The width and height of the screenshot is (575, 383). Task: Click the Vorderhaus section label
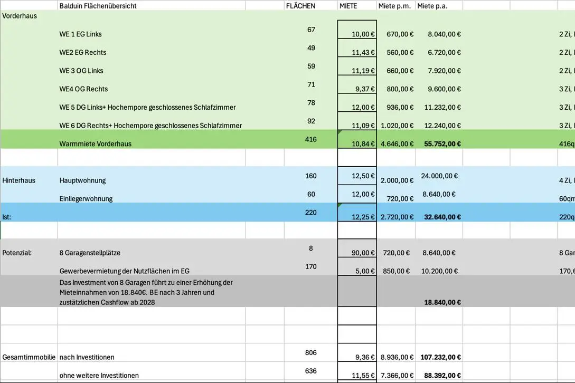(20, 16)
